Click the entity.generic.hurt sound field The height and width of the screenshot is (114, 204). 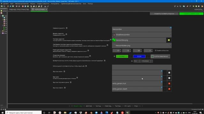137,84
